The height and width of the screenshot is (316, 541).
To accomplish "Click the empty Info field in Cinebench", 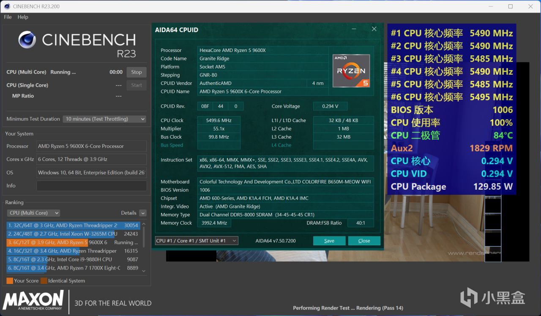I will [x=92, y=185].
